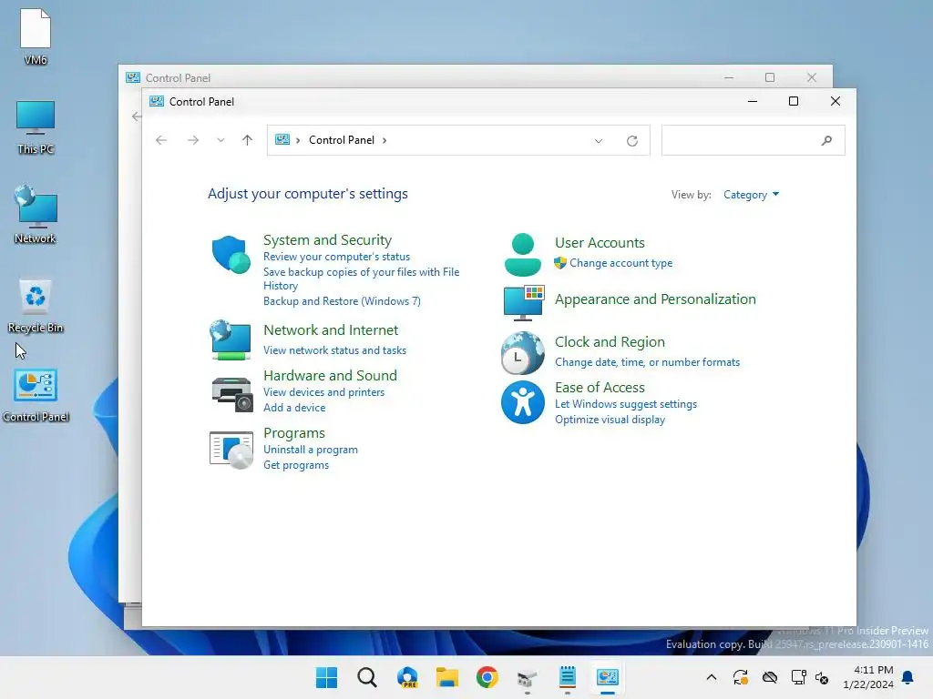The width and height of the screenshot is (933, 699).
Task: Open the notification bell in tray
Action: pyautogui.click(x=907, y=677)
